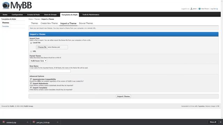Select the Import a Theme tab
The height and width of the screenshot is (125, 223).
click(68, 24)
